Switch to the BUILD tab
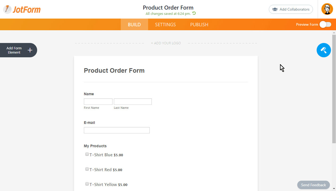This screenshot has height=191, width=336. [134, 25]
